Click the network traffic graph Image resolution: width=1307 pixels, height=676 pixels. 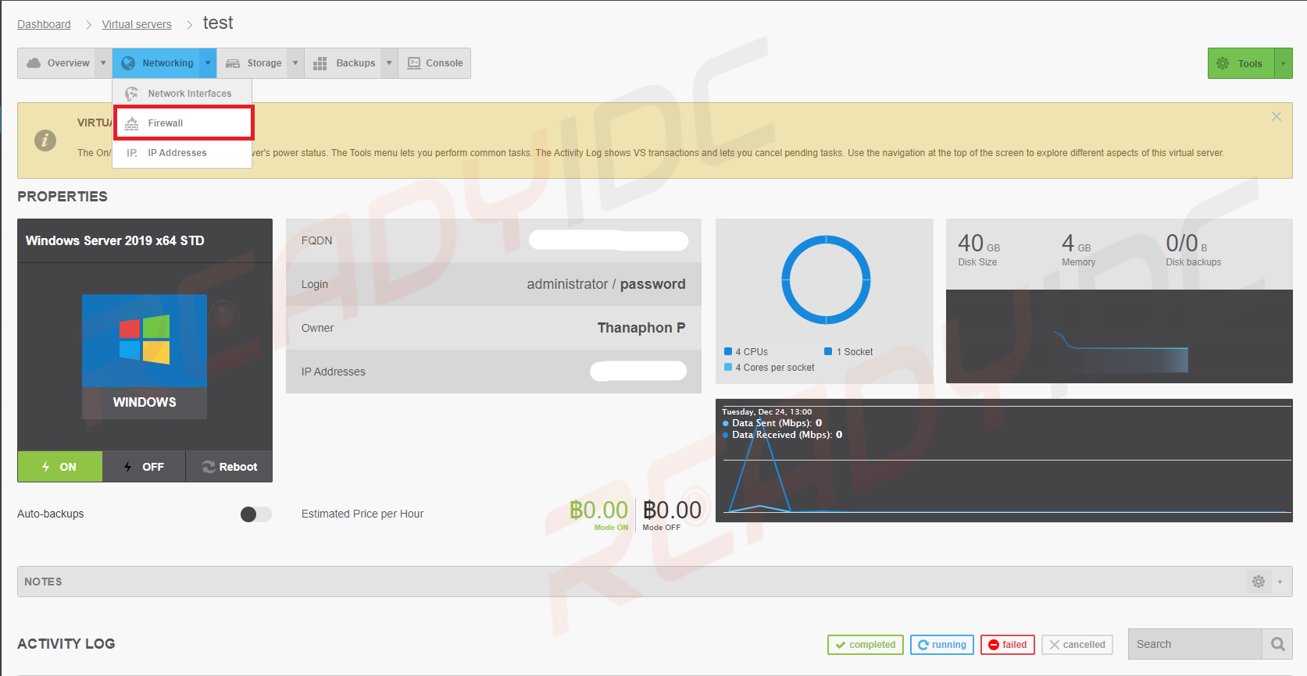point(1004,461)
